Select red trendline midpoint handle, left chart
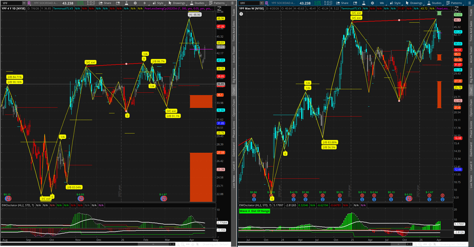Viewport: 474px width, 247px height. (x=126, y=64)
